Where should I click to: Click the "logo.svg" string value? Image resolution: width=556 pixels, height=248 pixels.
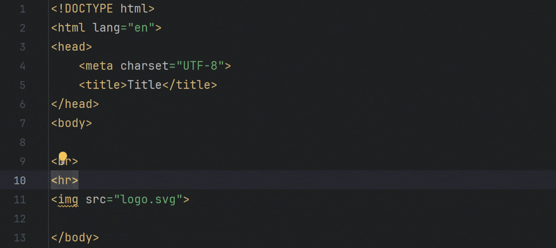point(148,200)
